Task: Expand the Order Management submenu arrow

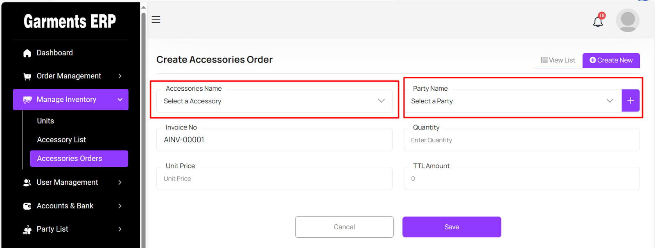Action: pos(120,76)
